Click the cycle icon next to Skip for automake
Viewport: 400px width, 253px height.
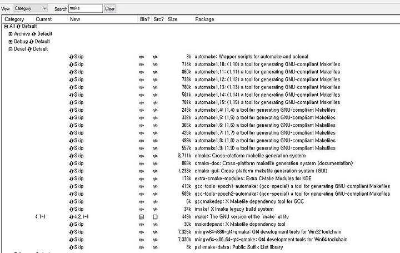click(71, 57)
